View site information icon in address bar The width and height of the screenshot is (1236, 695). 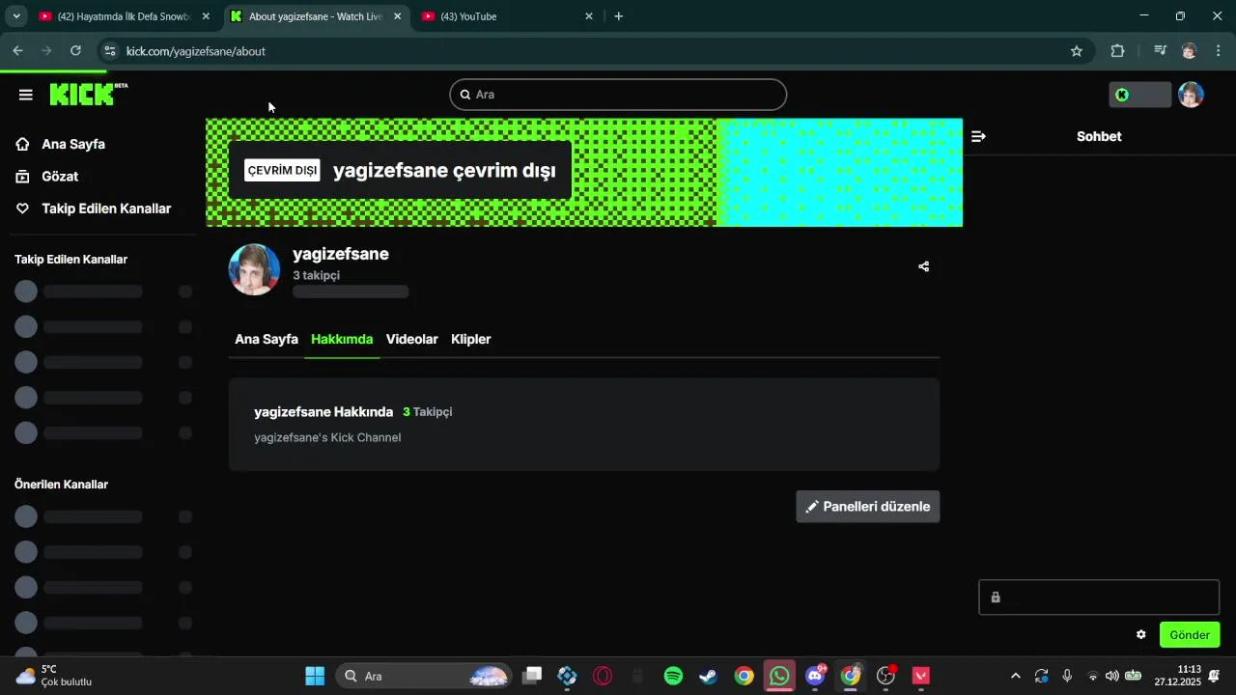tap(109, 51)
